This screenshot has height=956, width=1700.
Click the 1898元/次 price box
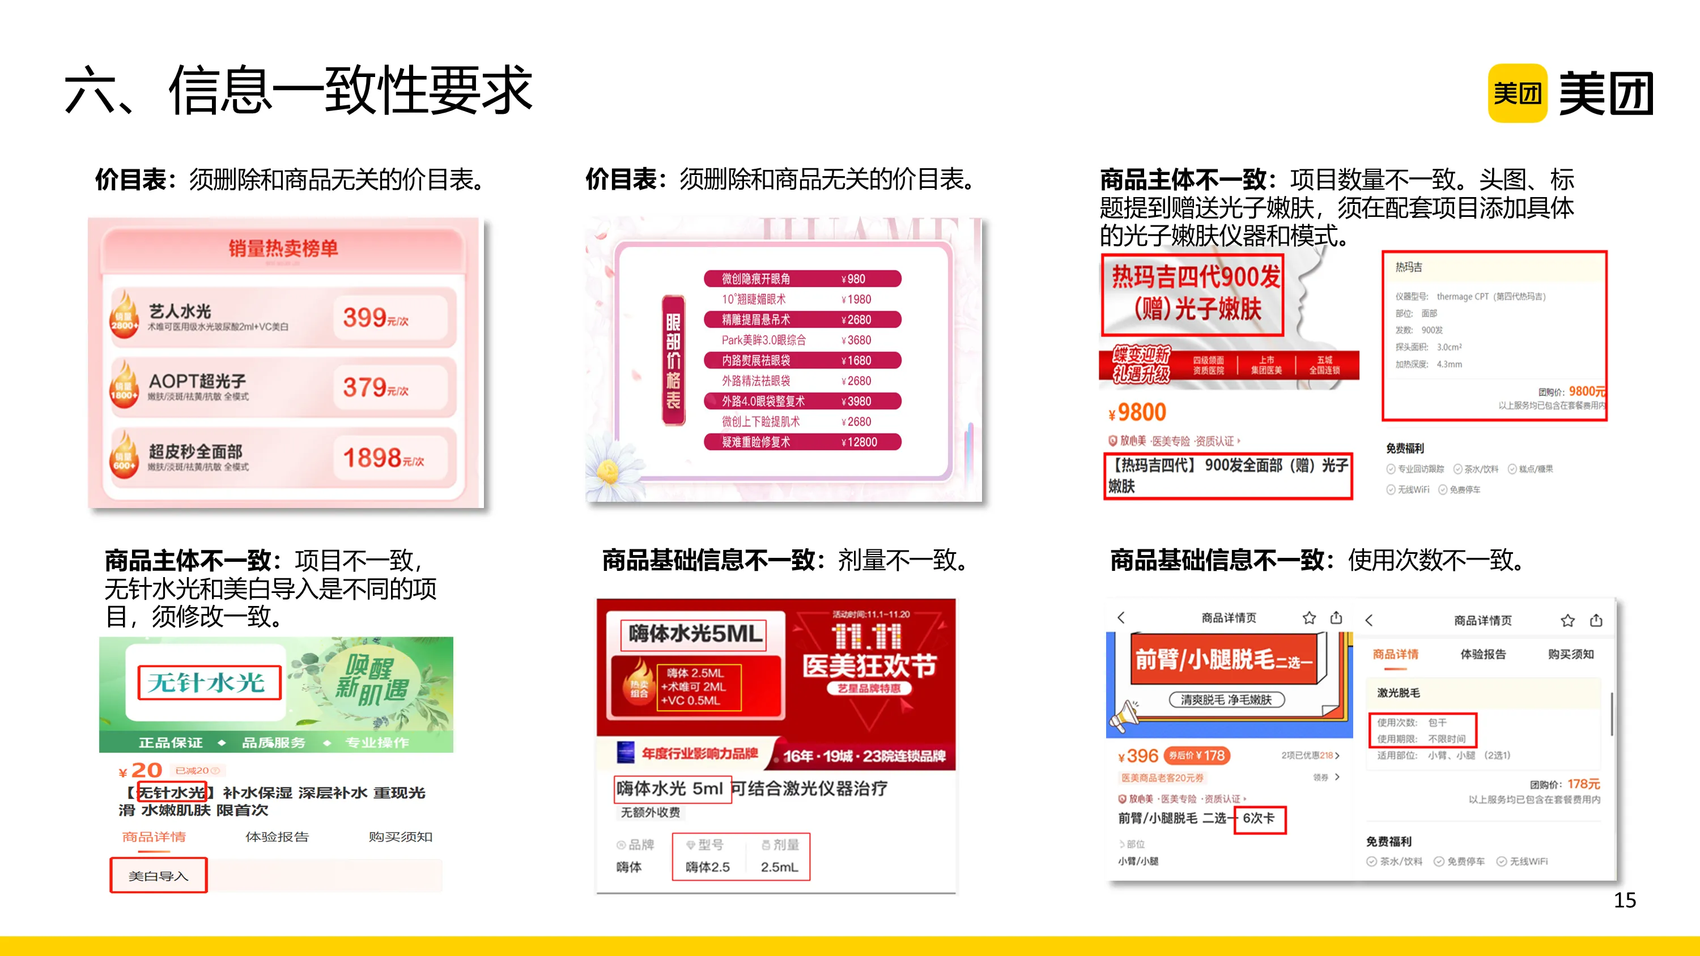[390, 457]
